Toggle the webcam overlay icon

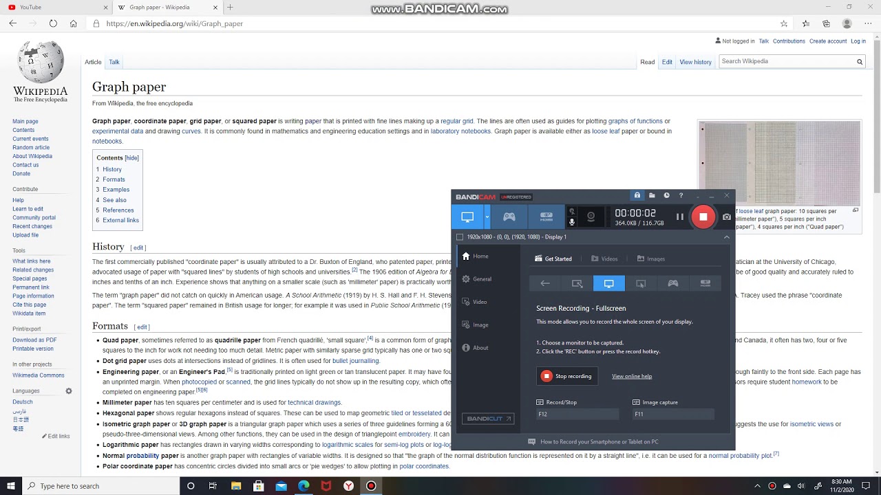(591, 217)
